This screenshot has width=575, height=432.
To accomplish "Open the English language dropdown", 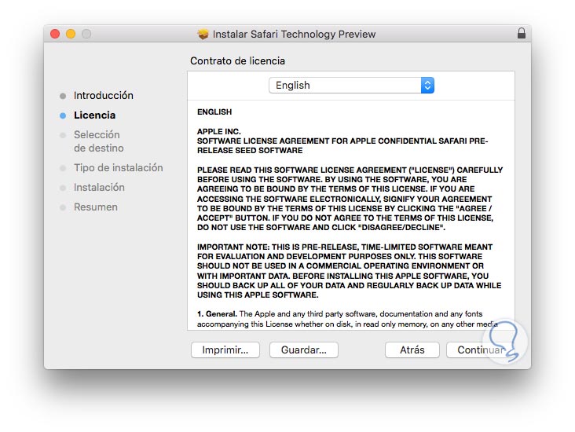I will [x=351, y=86].
